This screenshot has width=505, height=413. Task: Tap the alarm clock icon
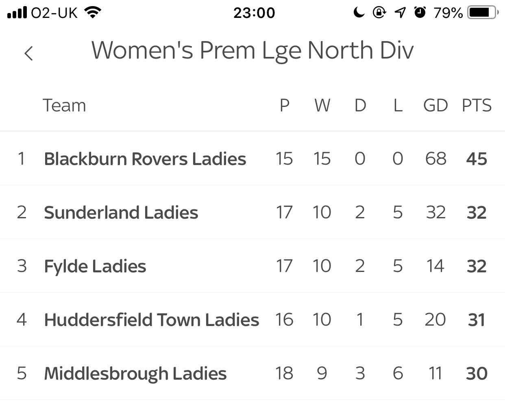point(420,13)
